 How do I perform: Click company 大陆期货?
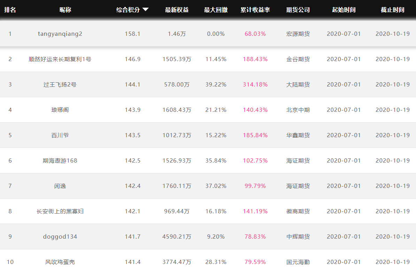tap(298, 85)
